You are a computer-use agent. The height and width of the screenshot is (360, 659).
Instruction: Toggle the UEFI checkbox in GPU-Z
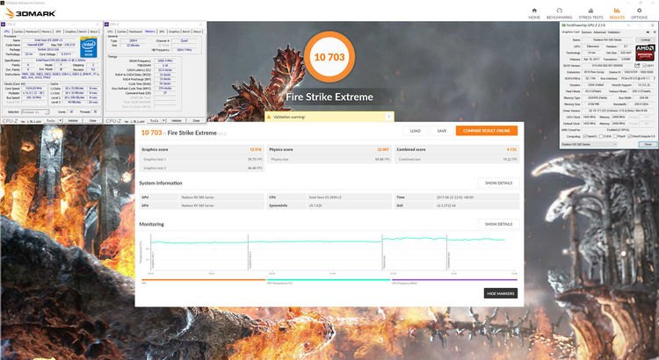click(x=645, y=66)
